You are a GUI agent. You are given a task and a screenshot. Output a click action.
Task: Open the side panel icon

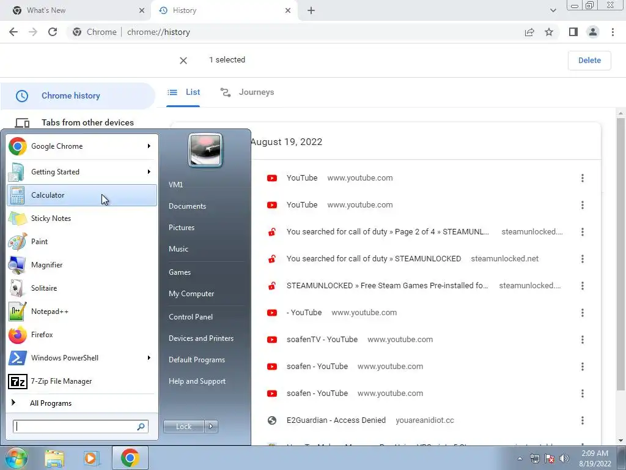click(573, 32)
